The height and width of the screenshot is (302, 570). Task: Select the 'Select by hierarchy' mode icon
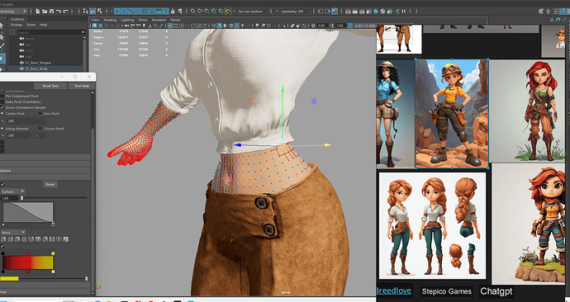[85, 12]
